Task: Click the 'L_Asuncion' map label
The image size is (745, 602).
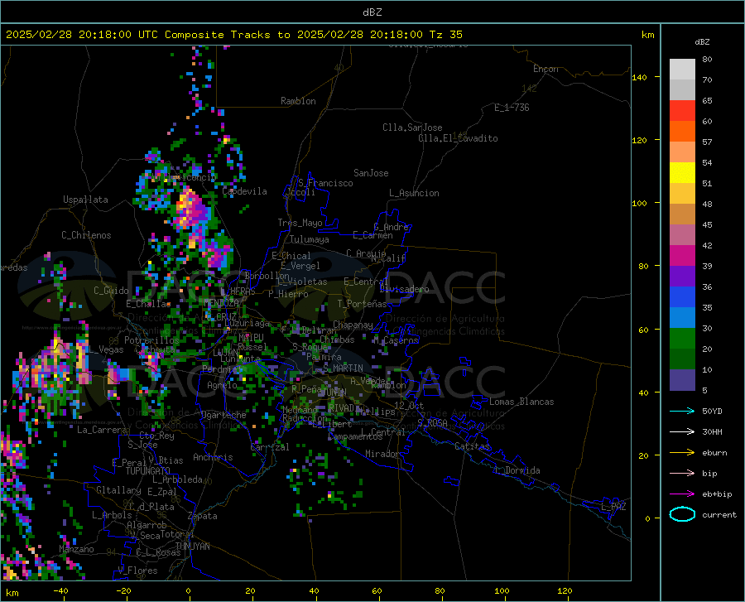Action: point(414,193)
